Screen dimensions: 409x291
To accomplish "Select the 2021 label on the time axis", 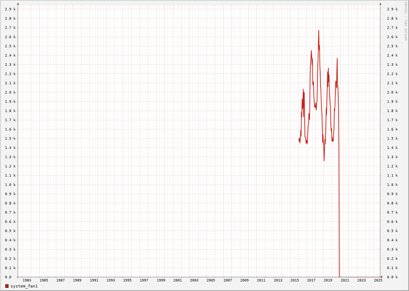I will point(345,280).
